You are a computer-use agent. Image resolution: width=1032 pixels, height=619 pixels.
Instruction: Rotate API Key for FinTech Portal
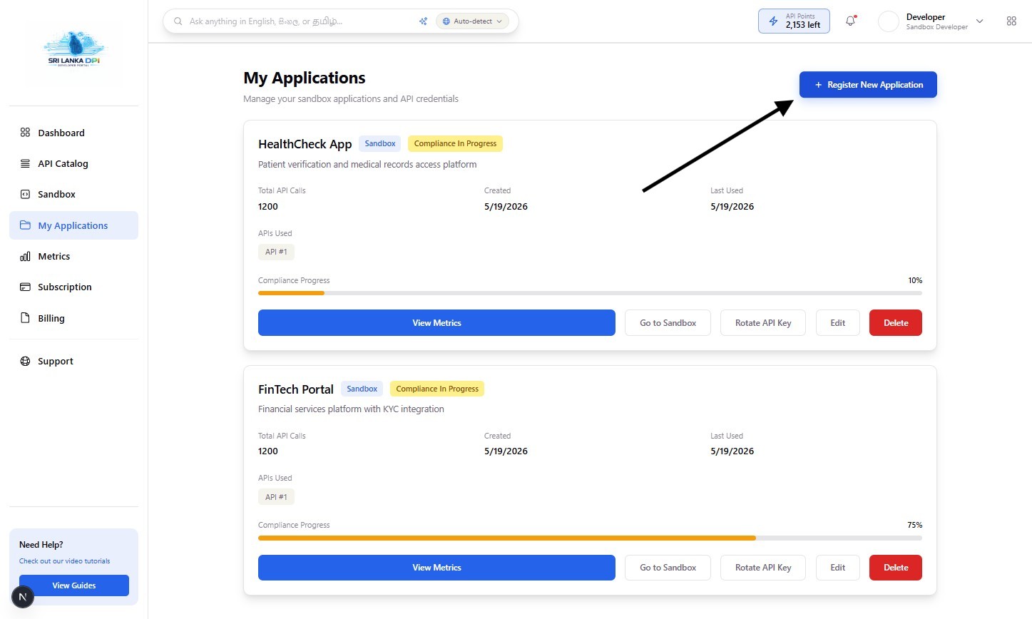[x=763, y=568]
